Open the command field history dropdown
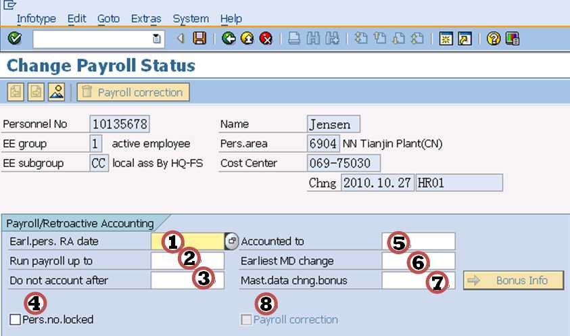This screenshot has width=570, height=336. pyautogui.click(x=157, y=39)
